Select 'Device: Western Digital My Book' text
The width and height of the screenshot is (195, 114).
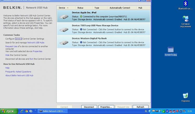pos(89,38)
